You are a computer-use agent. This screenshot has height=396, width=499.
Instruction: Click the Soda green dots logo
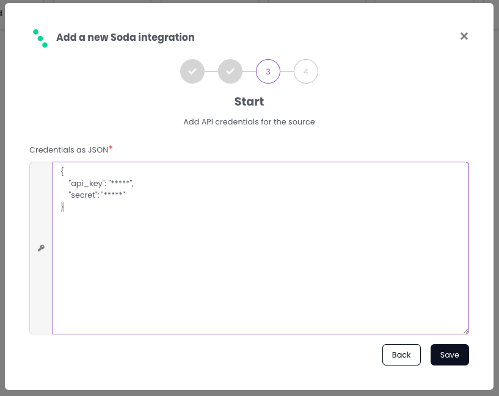click(40, 38)
